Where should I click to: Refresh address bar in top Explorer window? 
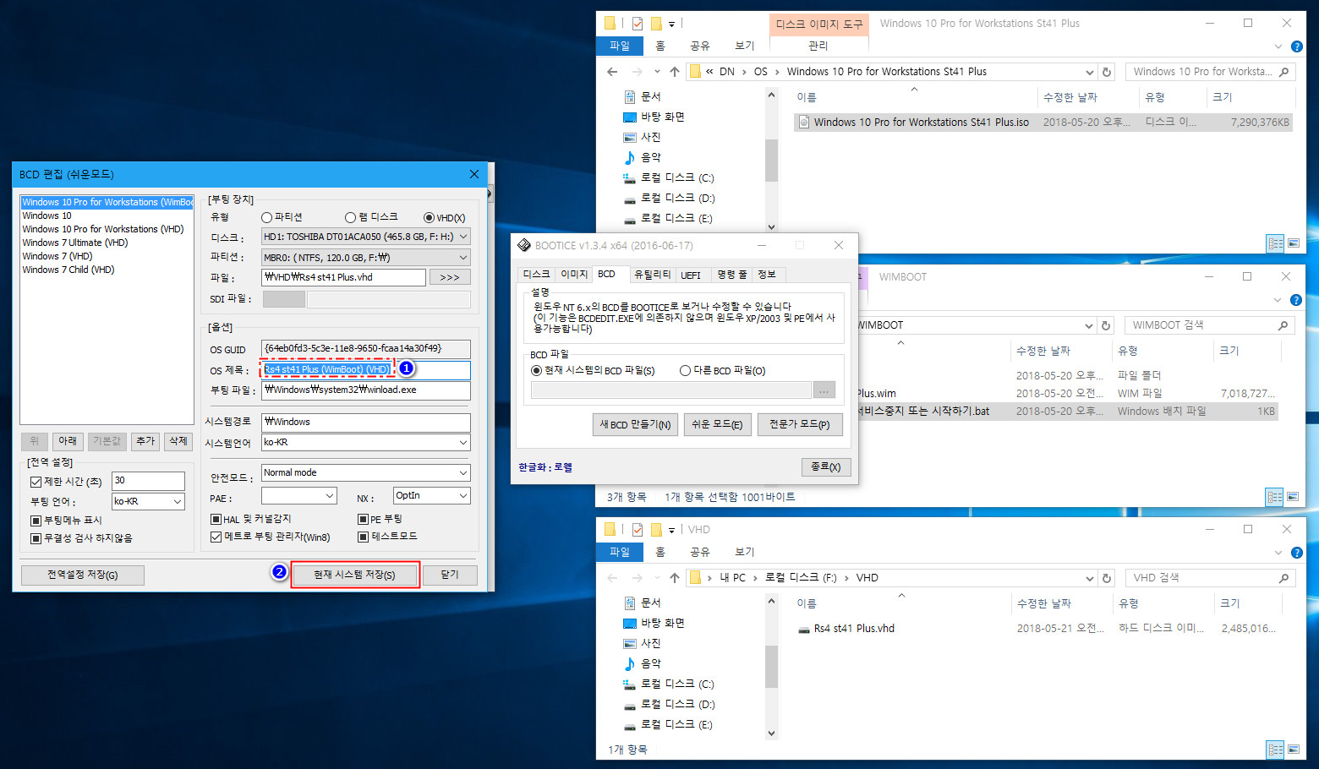tap(1107, 72)
